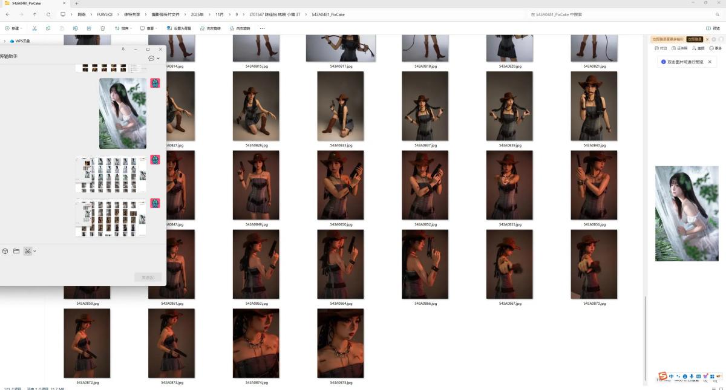
Task: Open the folder icon in chat toolbar
Action: click(x=16, y=251)
